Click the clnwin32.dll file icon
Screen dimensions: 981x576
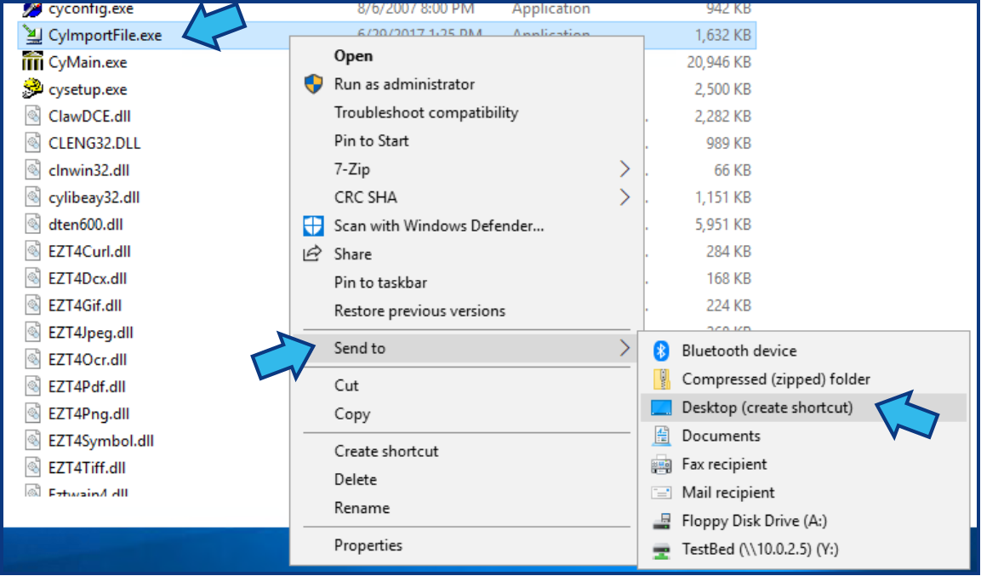pyautogui.click(x=32, y=170)
